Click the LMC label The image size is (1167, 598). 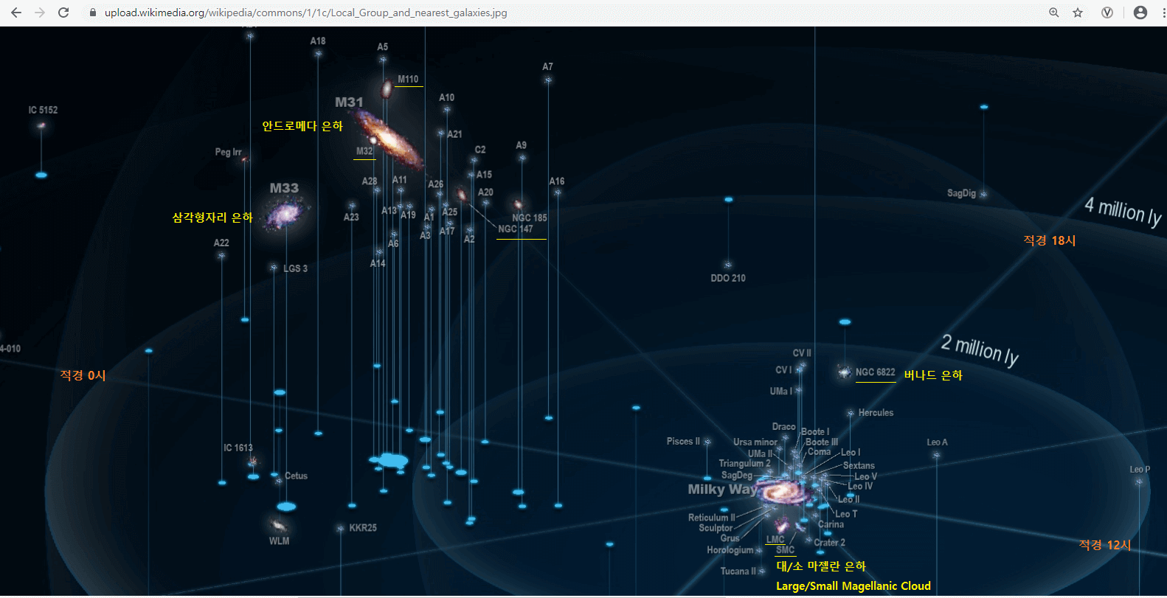click(x=775, y=540)
